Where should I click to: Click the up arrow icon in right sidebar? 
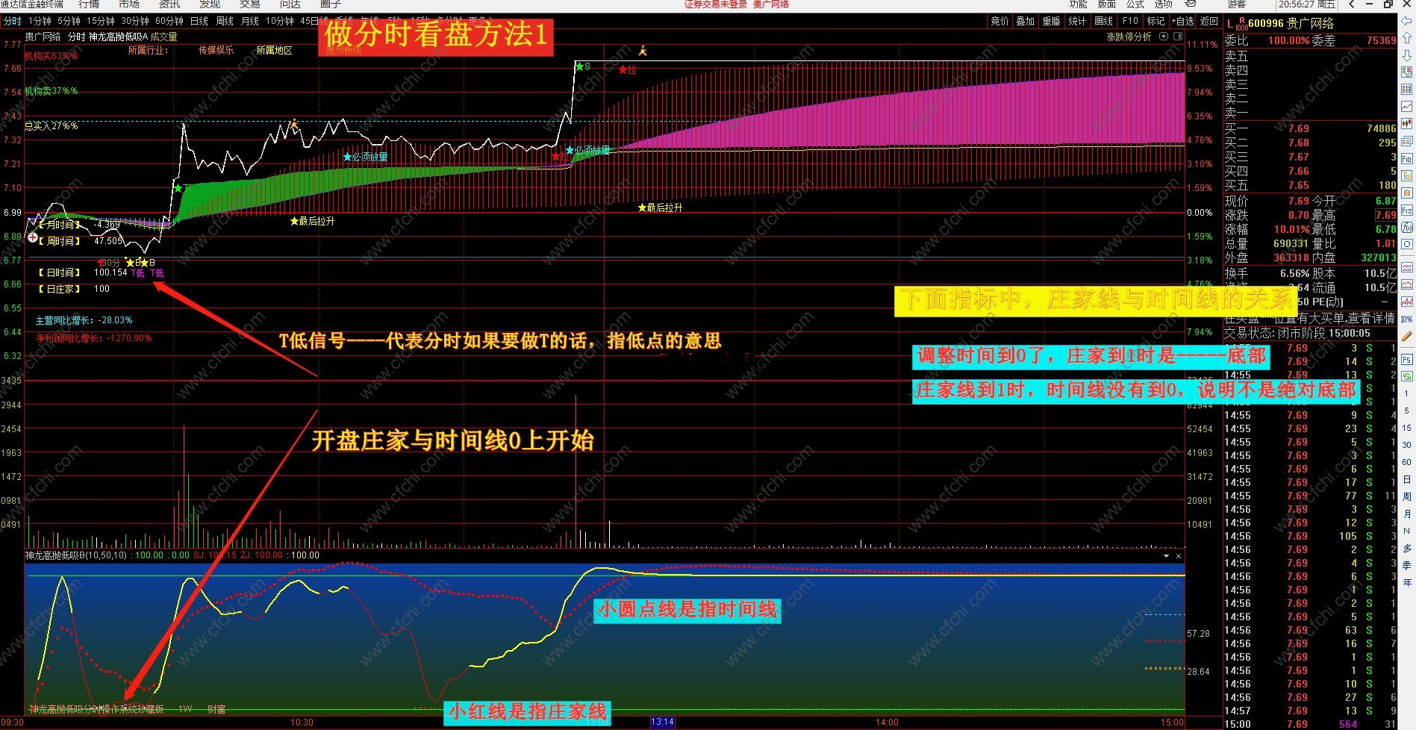coord(1407,37)
